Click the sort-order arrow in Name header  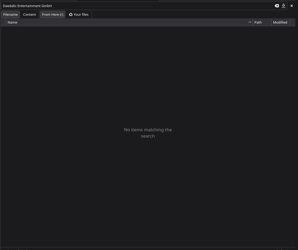(x=250, y=22)
